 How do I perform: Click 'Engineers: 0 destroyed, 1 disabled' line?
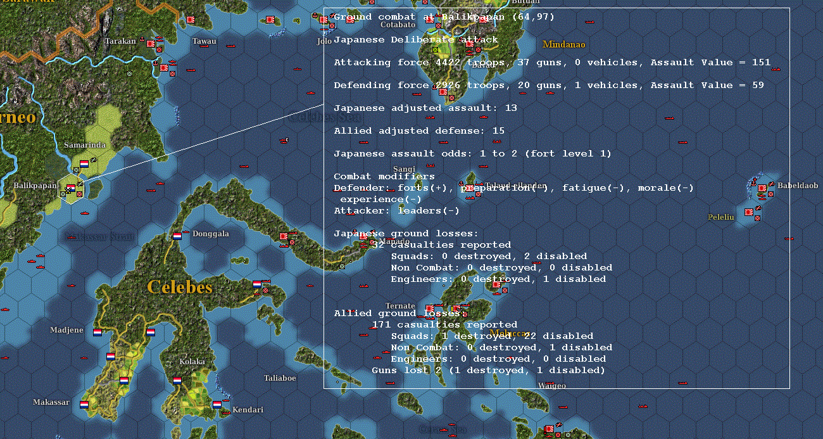click(x=498, y=279)
